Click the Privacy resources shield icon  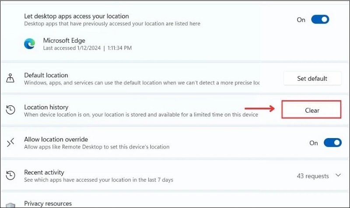[10, 205]
